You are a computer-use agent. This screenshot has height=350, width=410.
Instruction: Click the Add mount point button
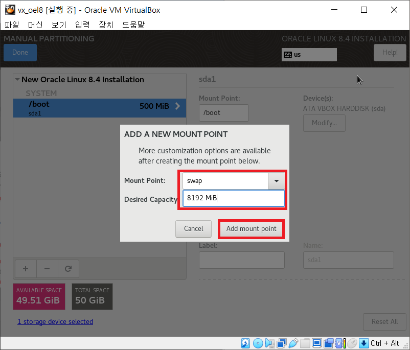pyautogui.click(x=252, y=229)
